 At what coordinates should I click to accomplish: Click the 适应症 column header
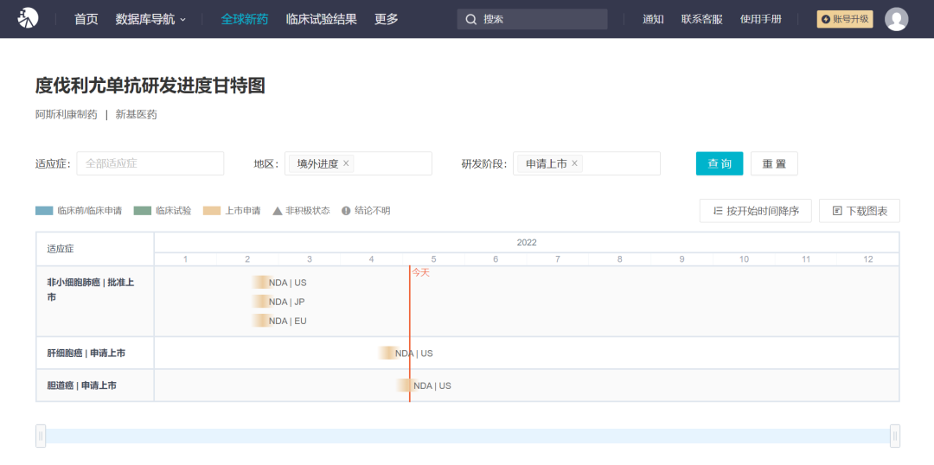61,249
